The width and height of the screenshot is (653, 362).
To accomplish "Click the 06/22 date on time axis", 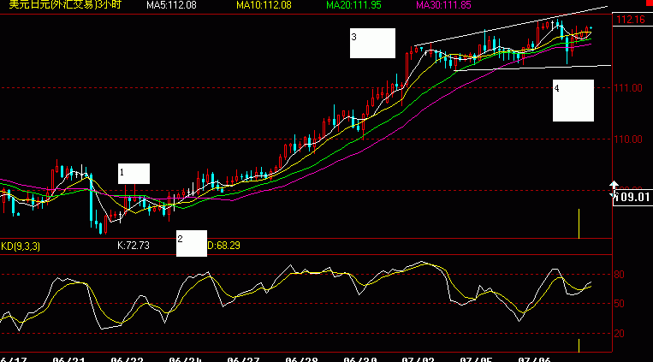I will tap(127, 359).
